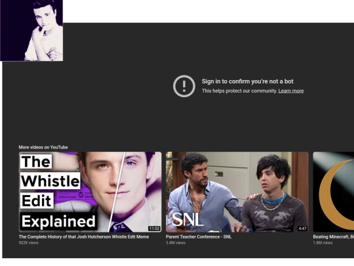The width and height of the screenshot is (354, 266).
Task: Click 'This helps protect our community' text
Action: click(239, 91)
